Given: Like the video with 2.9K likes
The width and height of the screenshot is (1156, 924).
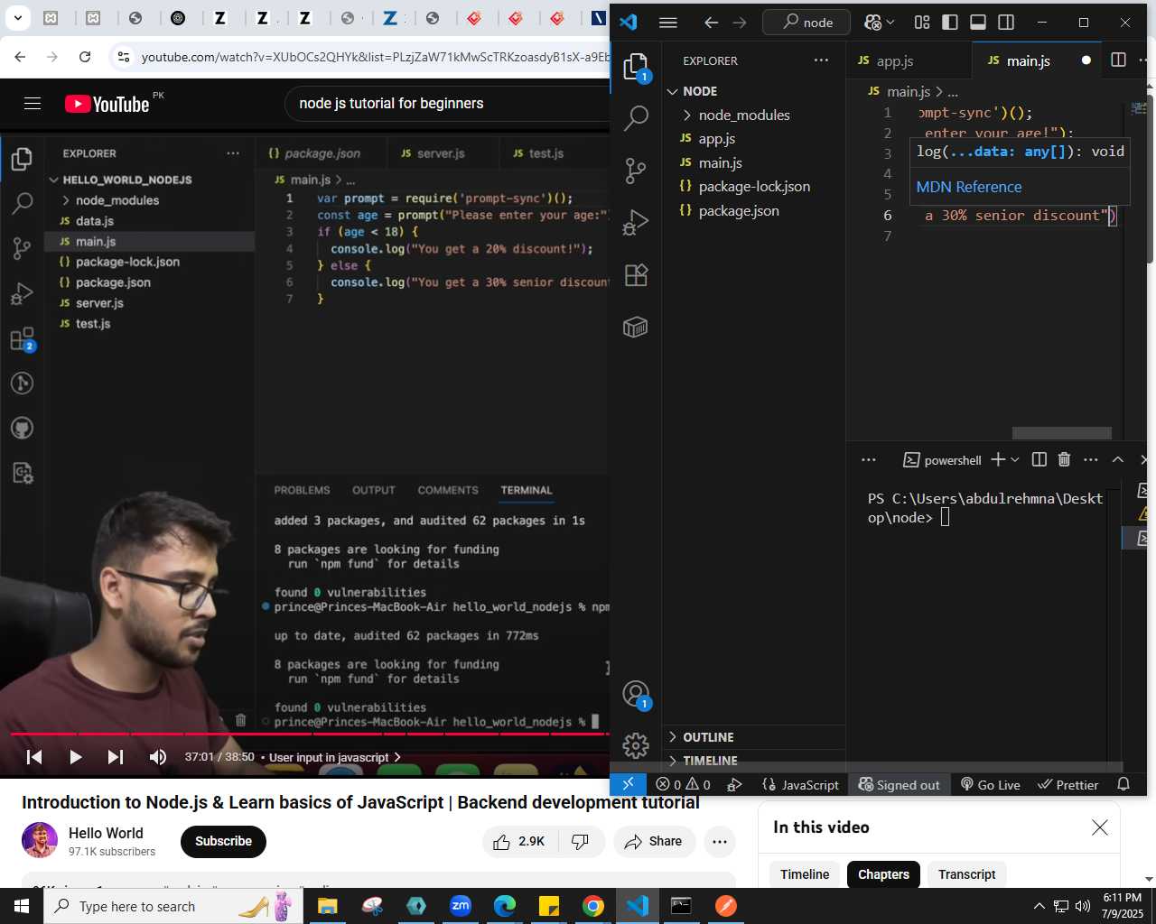Looking at the screenshot, I should [x=519, y=841].
